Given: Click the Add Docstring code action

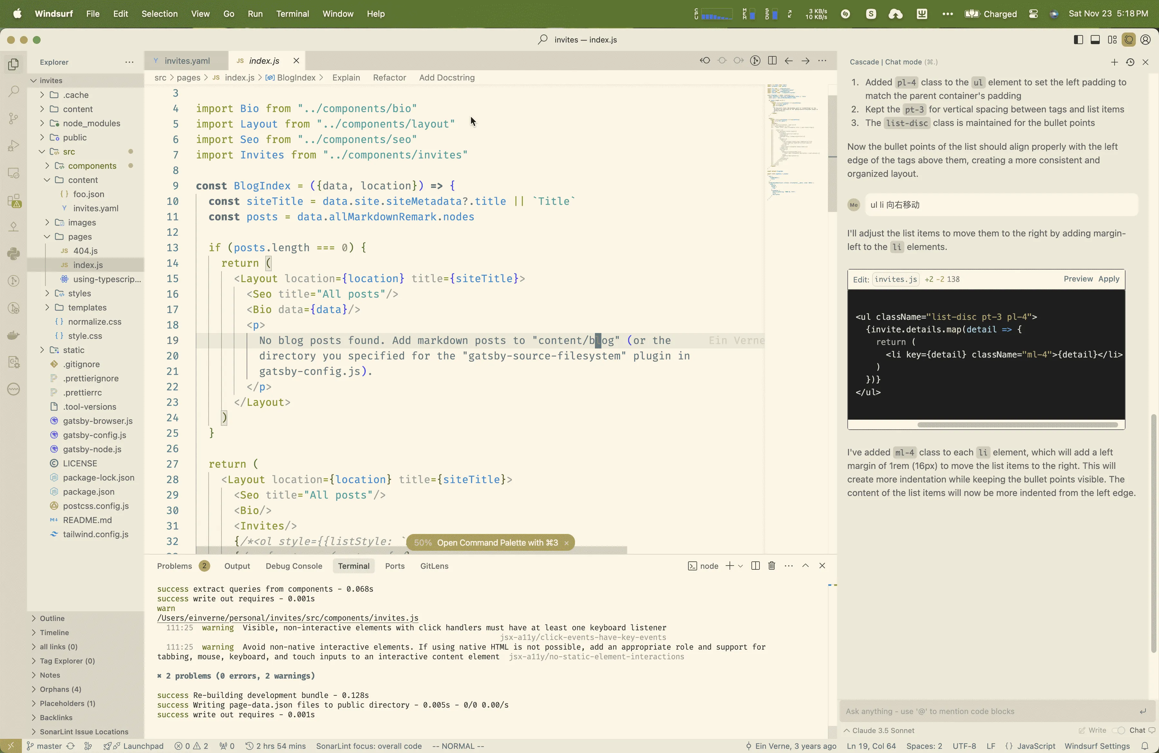Looking at the screenshot, I should [446, 77].
